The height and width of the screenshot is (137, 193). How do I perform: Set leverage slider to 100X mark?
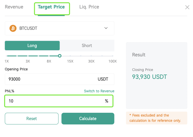[x=112, y=56]
